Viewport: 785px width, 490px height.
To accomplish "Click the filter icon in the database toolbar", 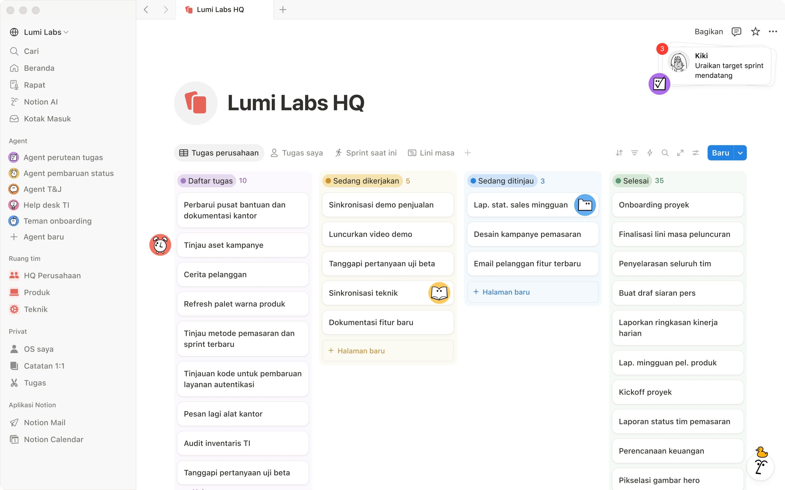I will tap(634, 153).
